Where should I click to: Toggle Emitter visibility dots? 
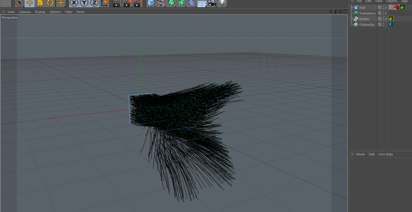coord(383,19)
